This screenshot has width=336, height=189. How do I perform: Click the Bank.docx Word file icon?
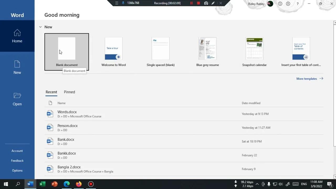pos(50,141)
